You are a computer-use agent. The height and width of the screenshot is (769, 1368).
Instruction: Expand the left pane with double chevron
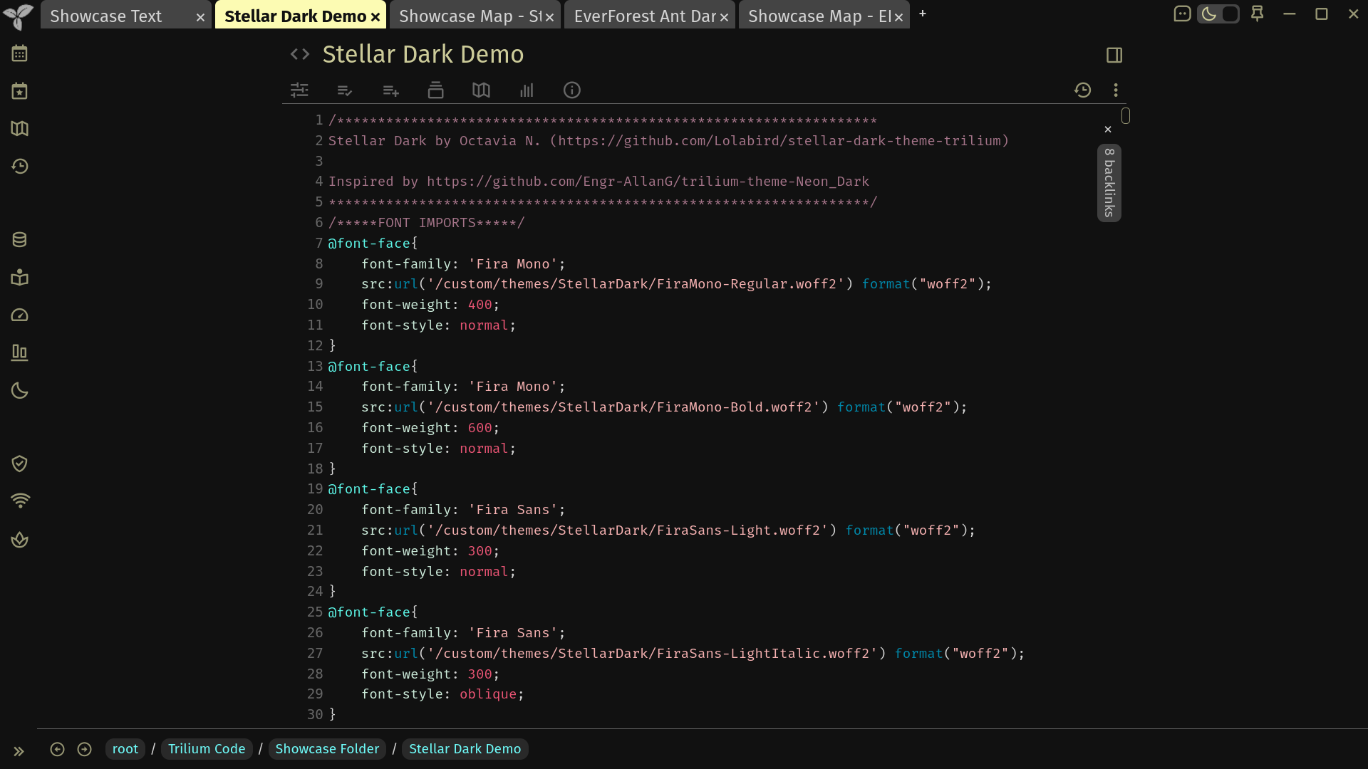point(19,751)
